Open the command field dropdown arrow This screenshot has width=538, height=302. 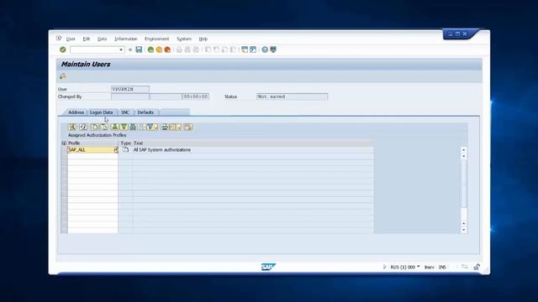121,50
